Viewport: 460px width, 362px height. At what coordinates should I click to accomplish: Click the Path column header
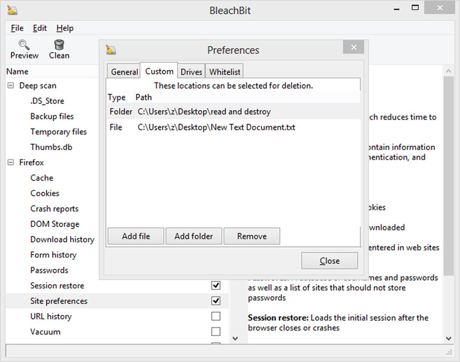tap(247, 97)
